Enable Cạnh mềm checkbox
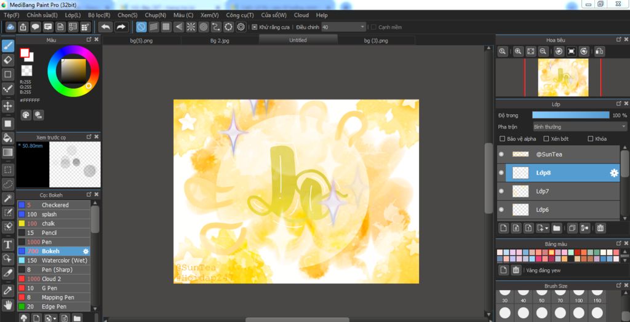630x322 pixels. (373, 27)
